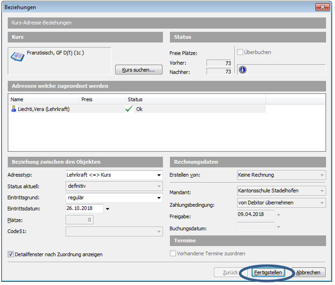Toggle Vorhandene Termine zuordnen checkbox
Screen dimensions: 335x285
point(173,253)
